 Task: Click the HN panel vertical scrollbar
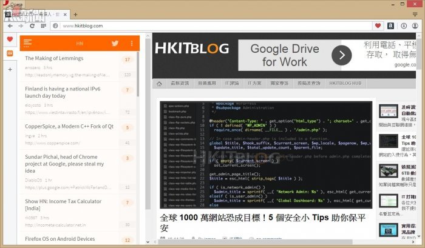[138, 75]
